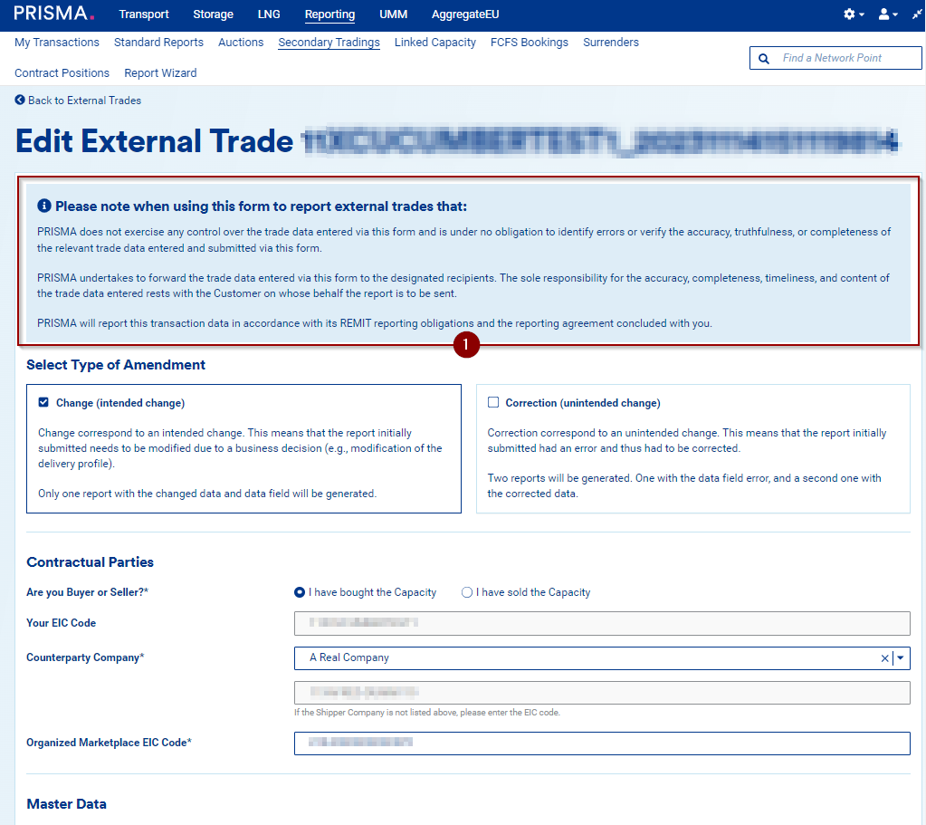Check the Change (intended change) checkbox
The width and height of the screenshot is (926, 825).
click(x=43, y=403)
